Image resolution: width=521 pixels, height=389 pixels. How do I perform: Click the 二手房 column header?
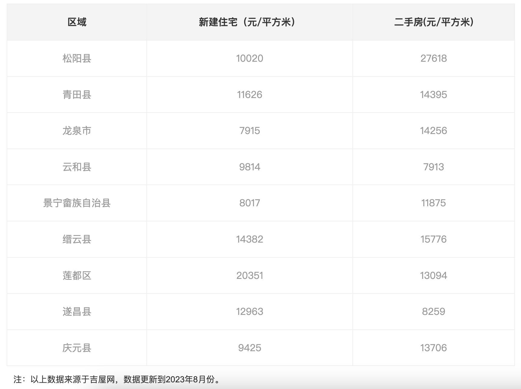[x=433, y=22]
